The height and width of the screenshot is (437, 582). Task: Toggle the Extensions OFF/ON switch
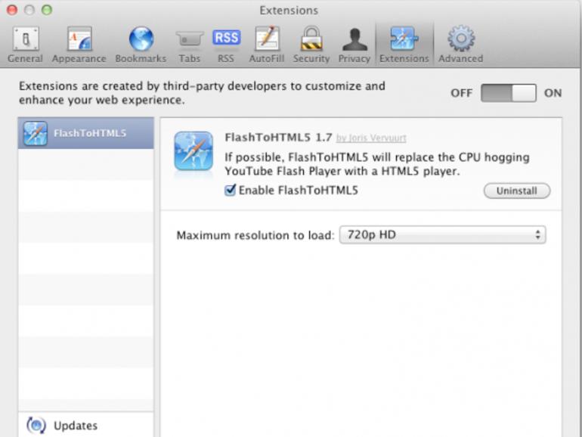click(x=508, y=93)
